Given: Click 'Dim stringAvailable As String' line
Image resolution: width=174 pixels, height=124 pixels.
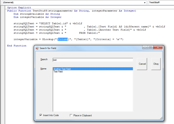Looking at the screenshot, I should point(37,14).
